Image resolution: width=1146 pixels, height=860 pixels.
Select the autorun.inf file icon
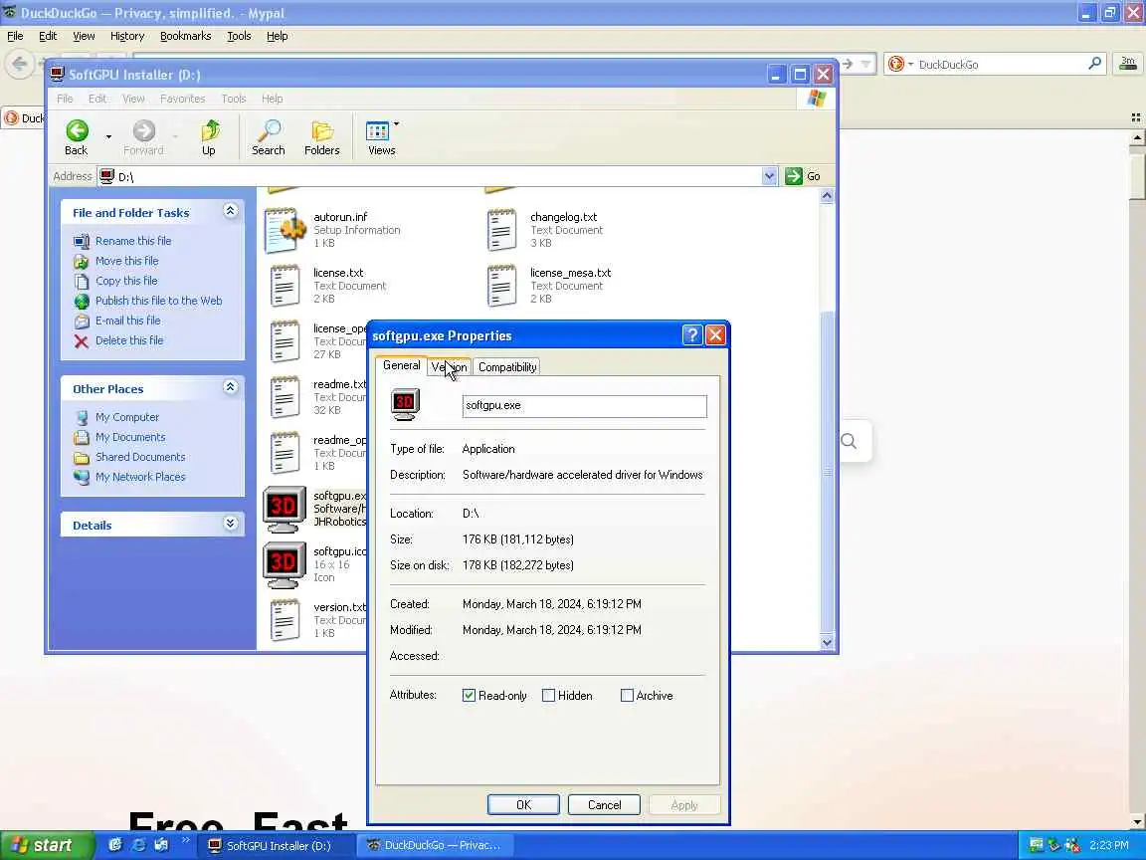(285, 230)
